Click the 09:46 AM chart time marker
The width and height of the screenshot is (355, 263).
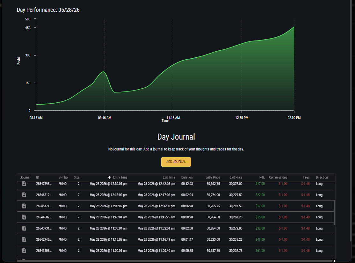pyautogui.click(x=105, y=118)
